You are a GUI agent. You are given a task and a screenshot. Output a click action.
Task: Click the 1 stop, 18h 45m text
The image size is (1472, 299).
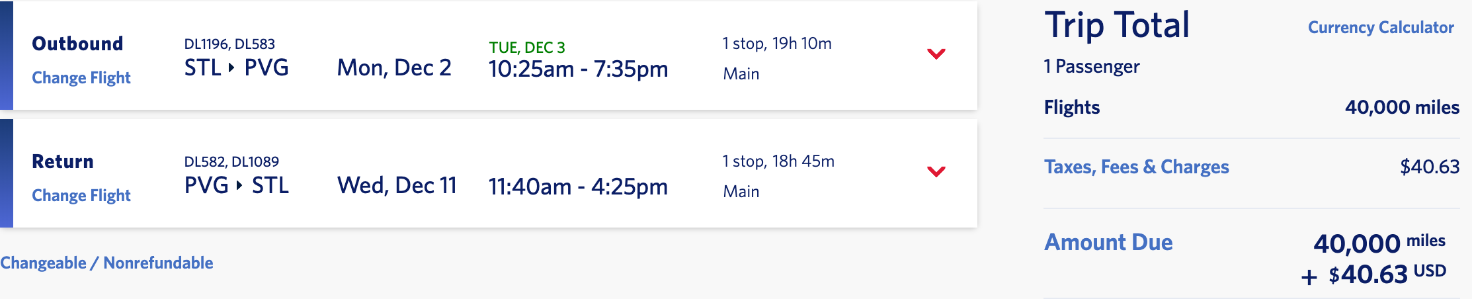778,161
